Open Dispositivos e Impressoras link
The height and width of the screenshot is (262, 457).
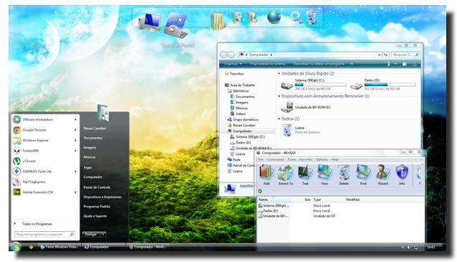point(102,197)
